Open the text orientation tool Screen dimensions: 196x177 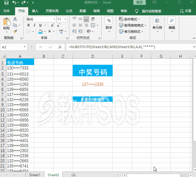tap(89, 31)
